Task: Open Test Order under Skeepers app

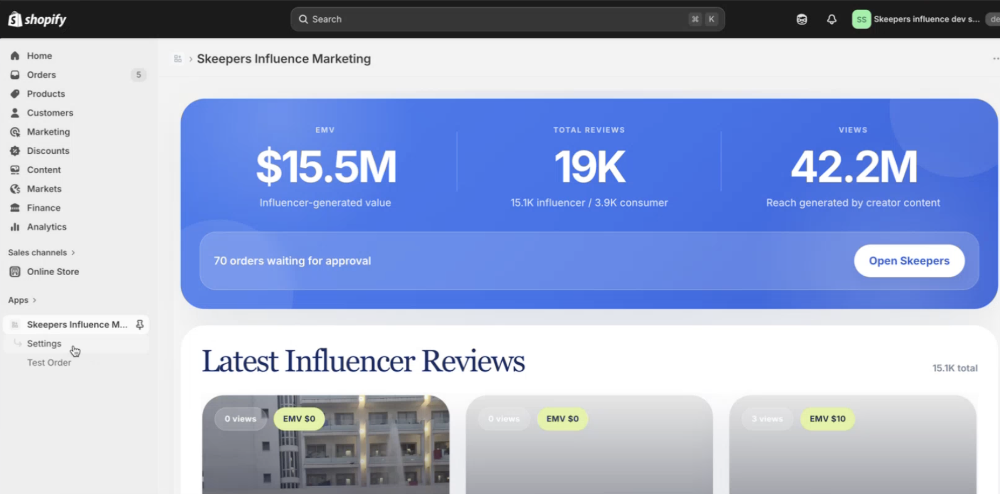Action: click(49, 362)
